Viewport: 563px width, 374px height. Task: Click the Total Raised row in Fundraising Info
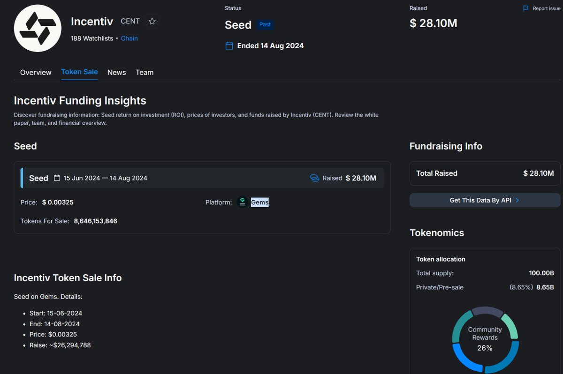(485, 173)
